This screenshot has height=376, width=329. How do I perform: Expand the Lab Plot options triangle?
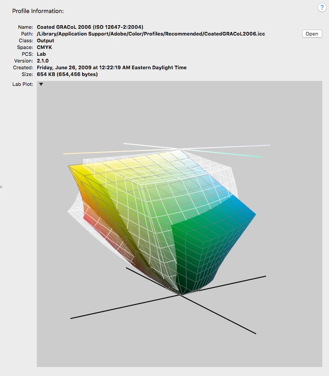coord(41,84)
